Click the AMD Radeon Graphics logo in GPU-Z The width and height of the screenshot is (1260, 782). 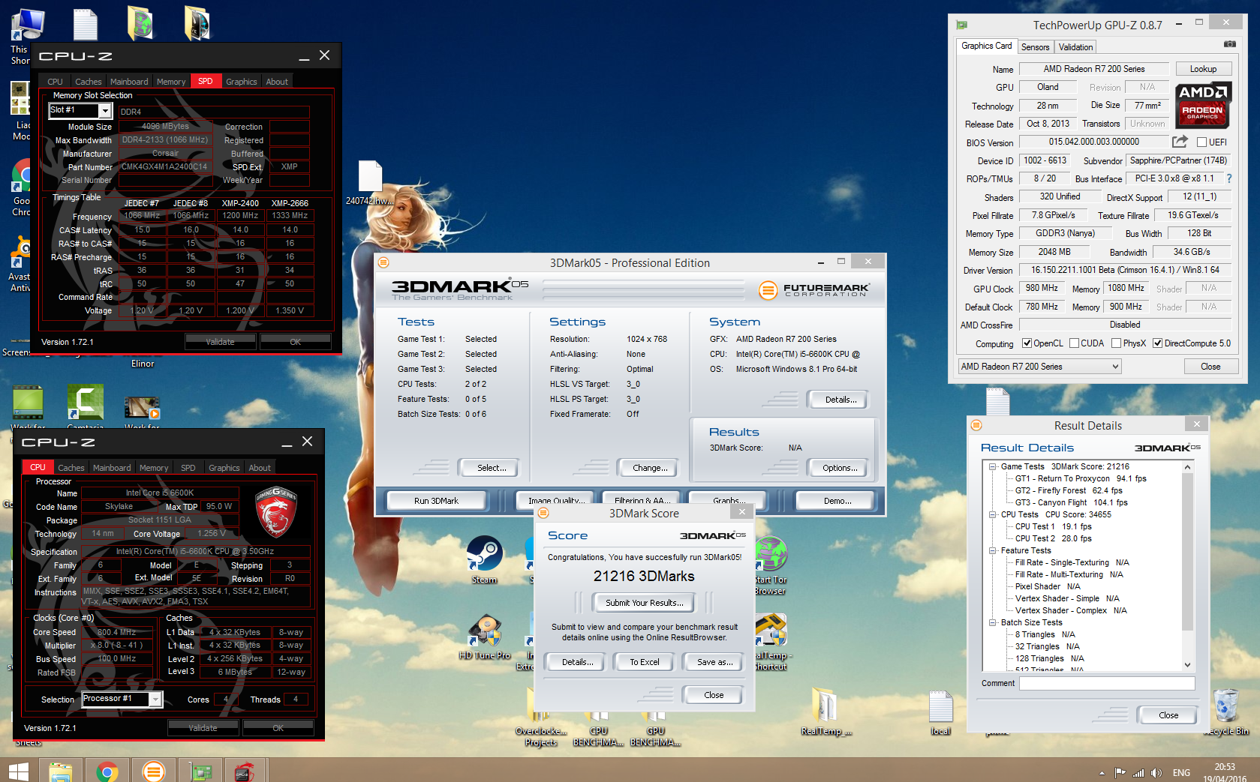pos(1202,104)
